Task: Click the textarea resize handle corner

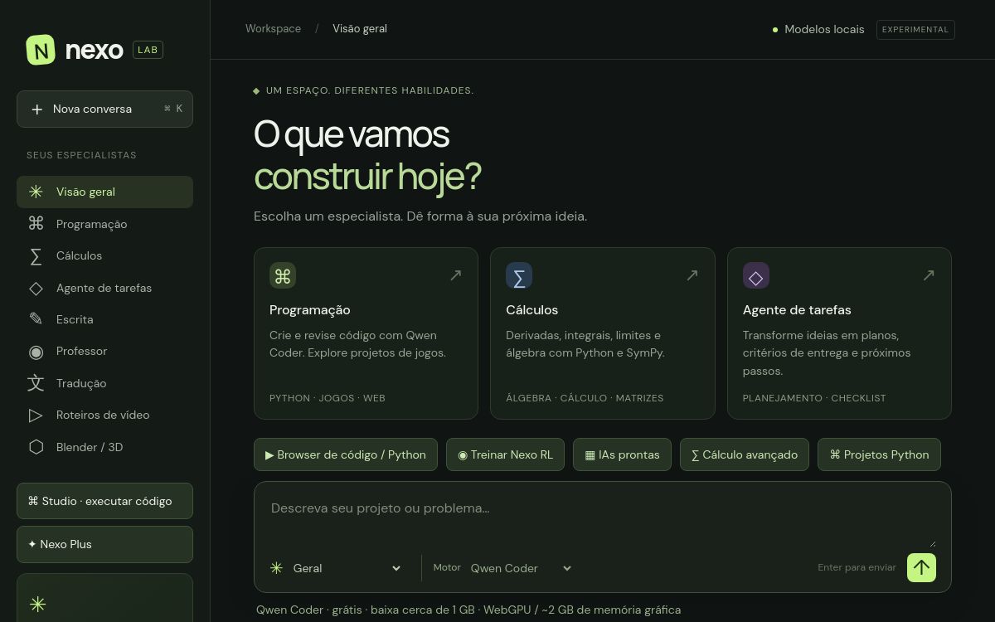Action: (x=932, y=543)
